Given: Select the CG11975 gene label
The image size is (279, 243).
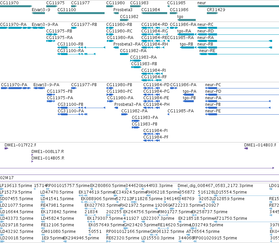Looking at the screenshot, I should point(55,3).
